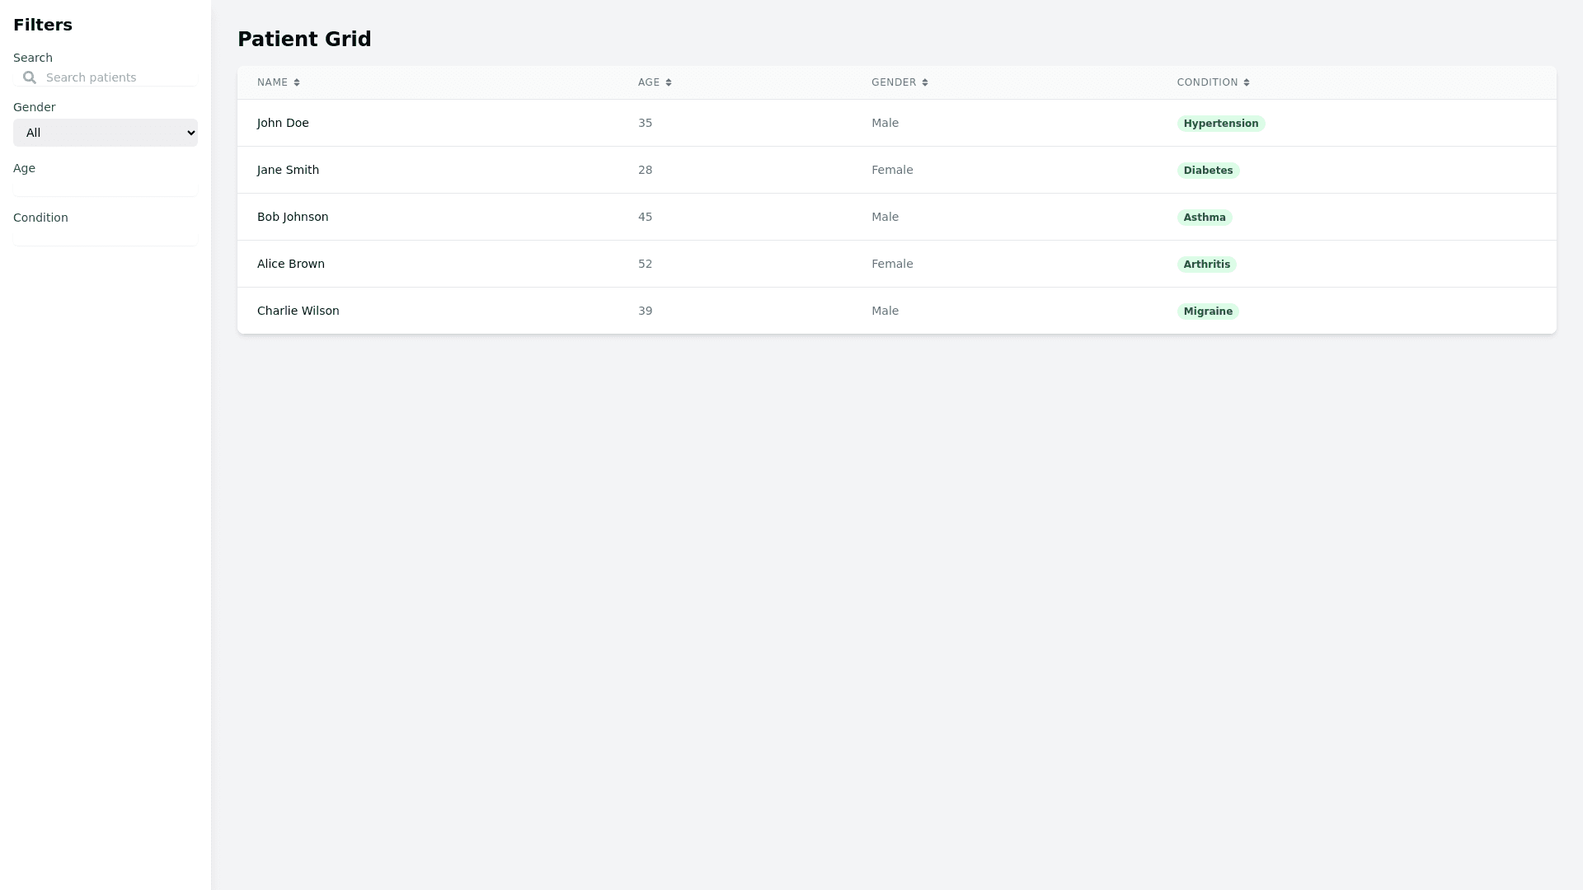Click the Migraine condition badge

pyautogui.click(x=1208, y=311)
